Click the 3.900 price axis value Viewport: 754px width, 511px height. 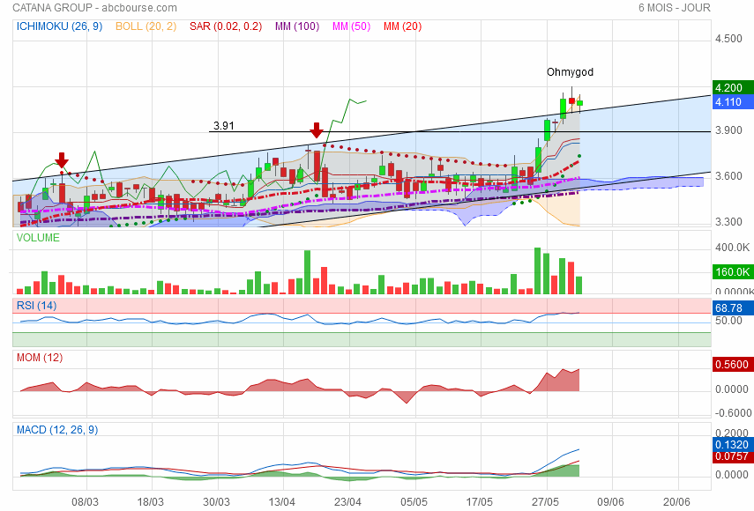[728, 130]
